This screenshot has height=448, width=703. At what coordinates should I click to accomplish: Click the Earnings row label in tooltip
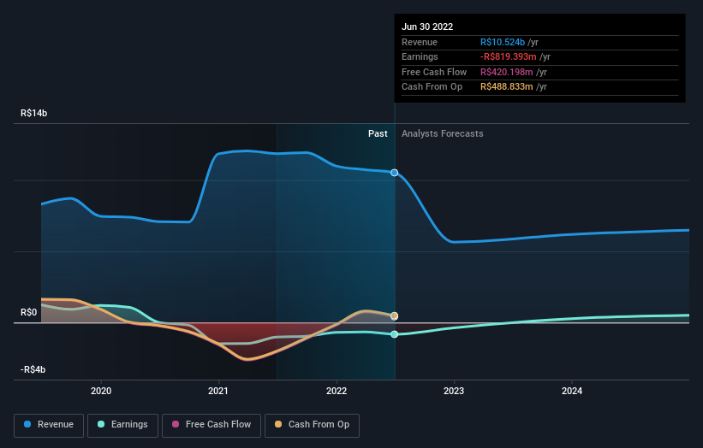[420, 56]
